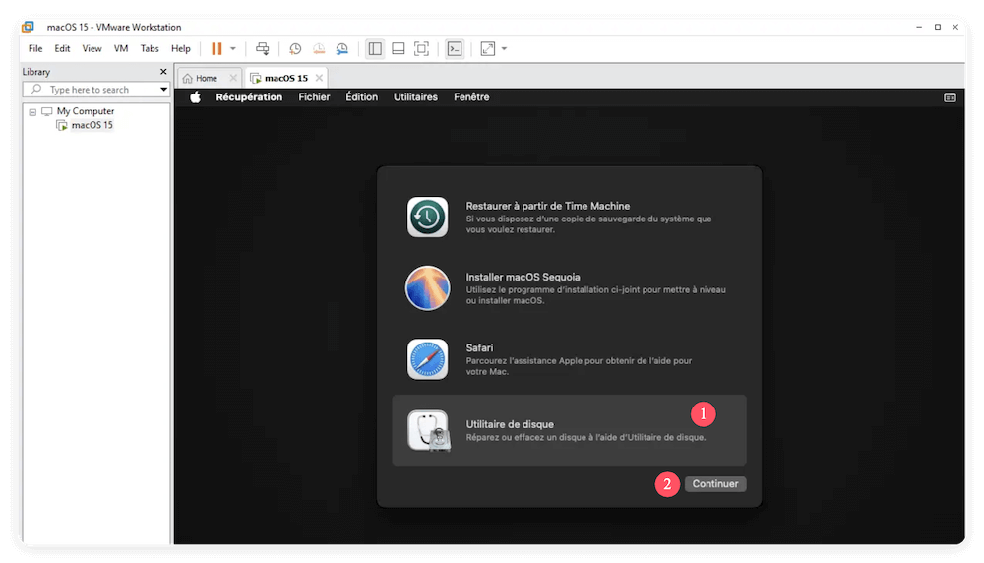Enter full screen mode

(x=422, y=49)
